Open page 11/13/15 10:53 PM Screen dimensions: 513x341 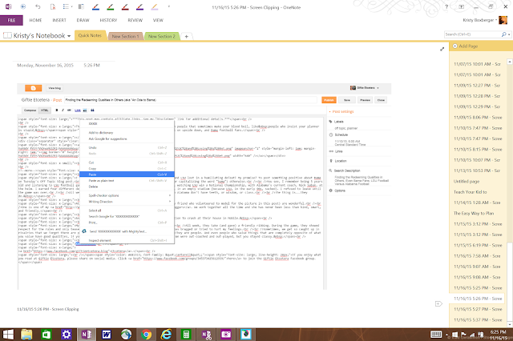(x=477, y=170)
